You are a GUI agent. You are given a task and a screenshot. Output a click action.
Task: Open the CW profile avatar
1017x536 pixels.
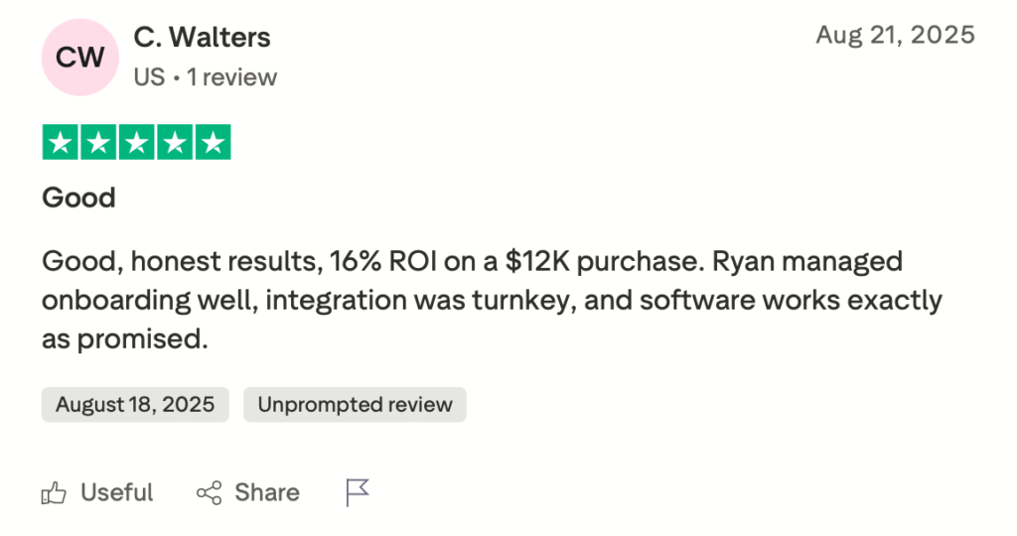(79, 57)
